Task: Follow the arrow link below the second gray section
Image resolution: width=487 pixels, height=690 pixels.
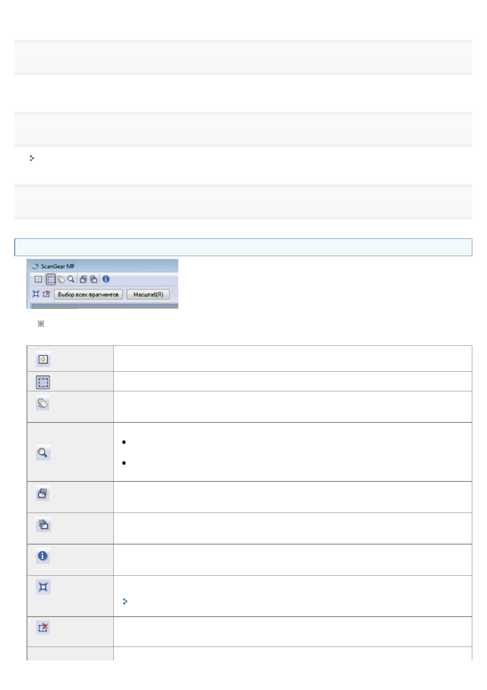Action: tap(32, 158)
